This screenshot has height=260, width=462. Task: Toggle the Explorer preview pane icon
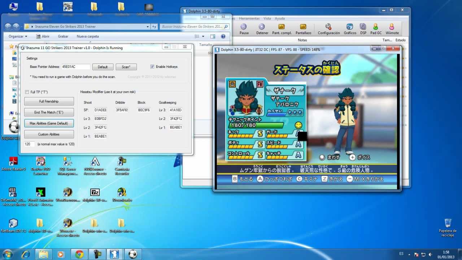click(x=213, y=36)
